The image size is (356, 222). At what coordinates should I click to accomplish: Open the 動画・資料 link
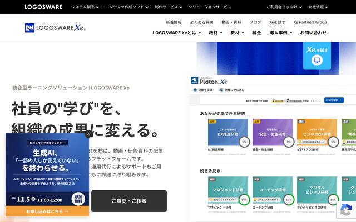pyautogui.click(x=231, y=22)
